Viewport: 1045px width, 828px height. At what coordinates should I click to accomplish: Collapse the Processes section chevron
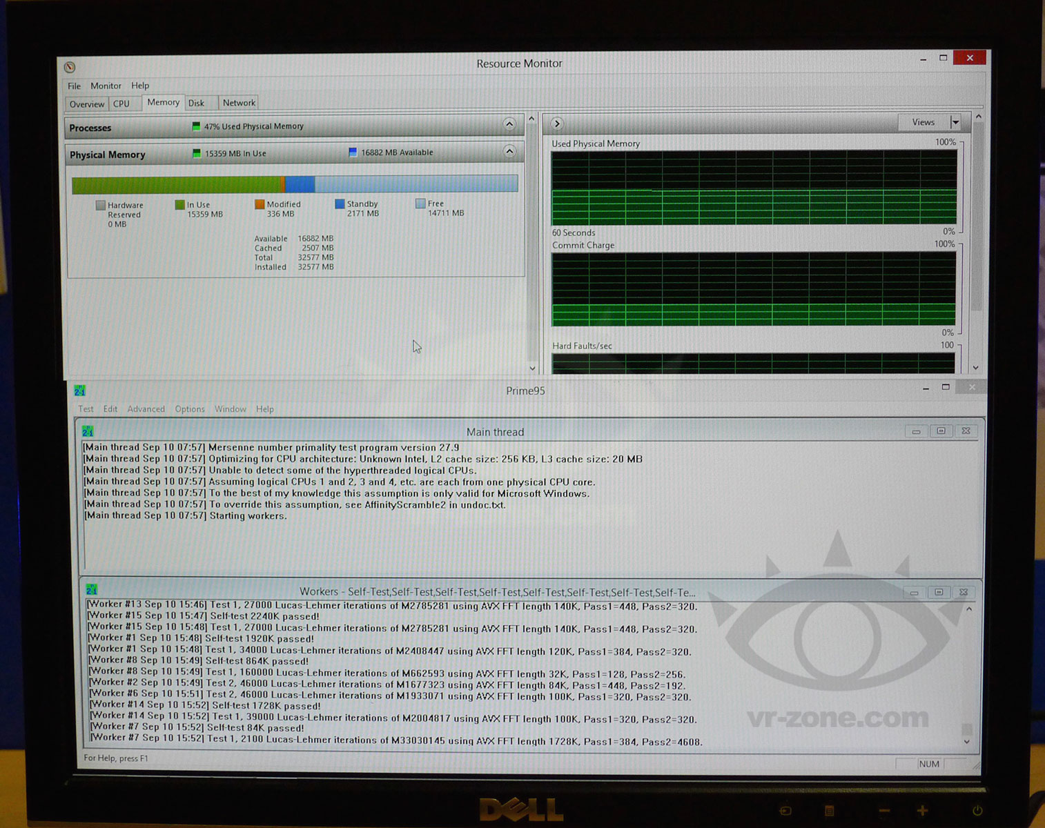pos(509,124)
